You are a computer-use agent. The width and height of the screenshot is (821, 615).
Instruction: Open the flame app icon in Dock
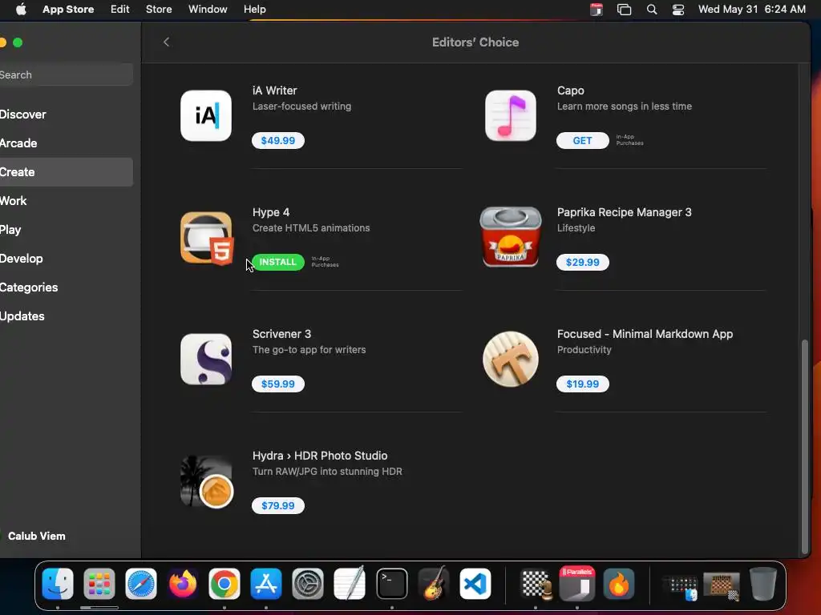pyautogui.click(x=619, y=584)
